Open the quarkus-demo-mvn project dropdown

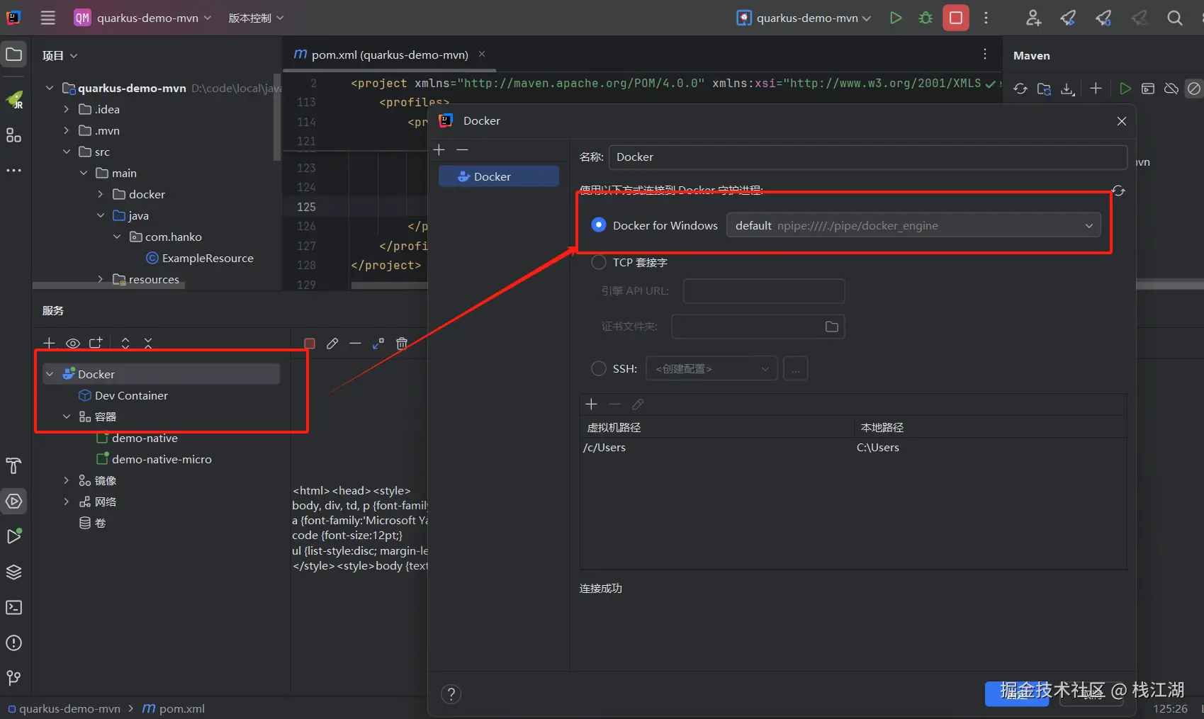[x=143, y=18]
